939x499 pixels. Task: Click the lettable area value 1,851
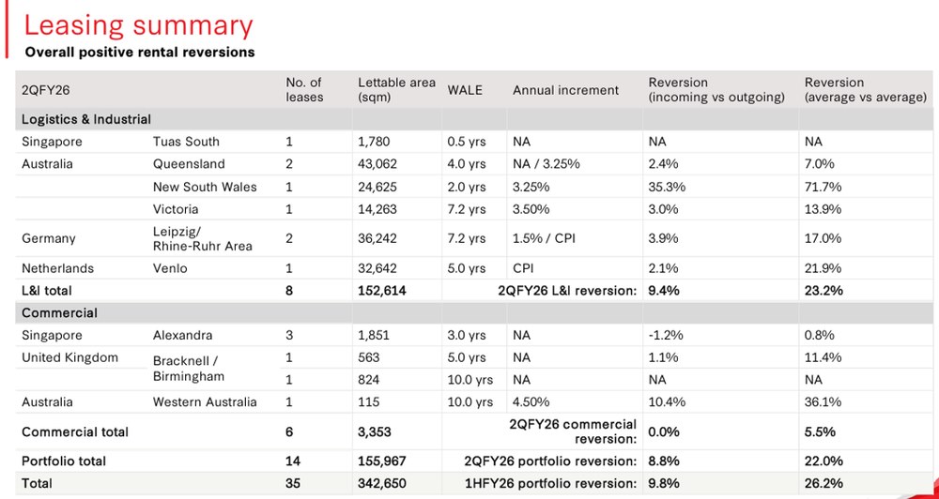pos(374,335)
